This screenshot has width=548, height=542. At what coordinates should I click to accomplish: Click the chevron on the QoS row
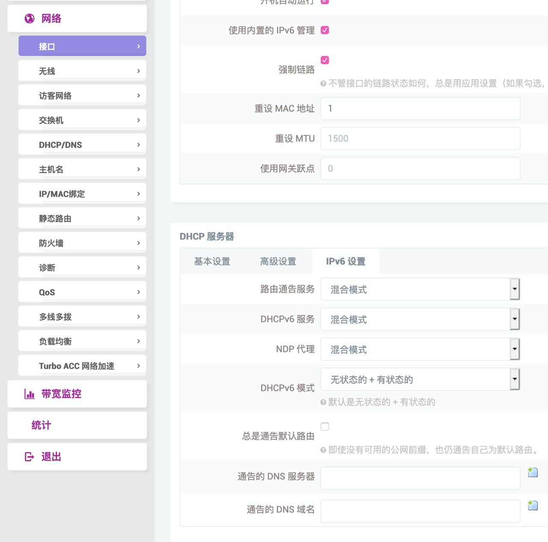(x=138, y=292)
